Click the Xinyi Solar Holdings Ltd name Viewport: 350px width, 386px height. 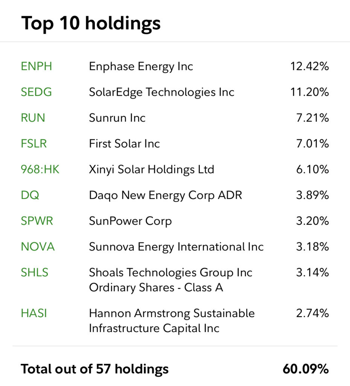(x=151, y=170)
